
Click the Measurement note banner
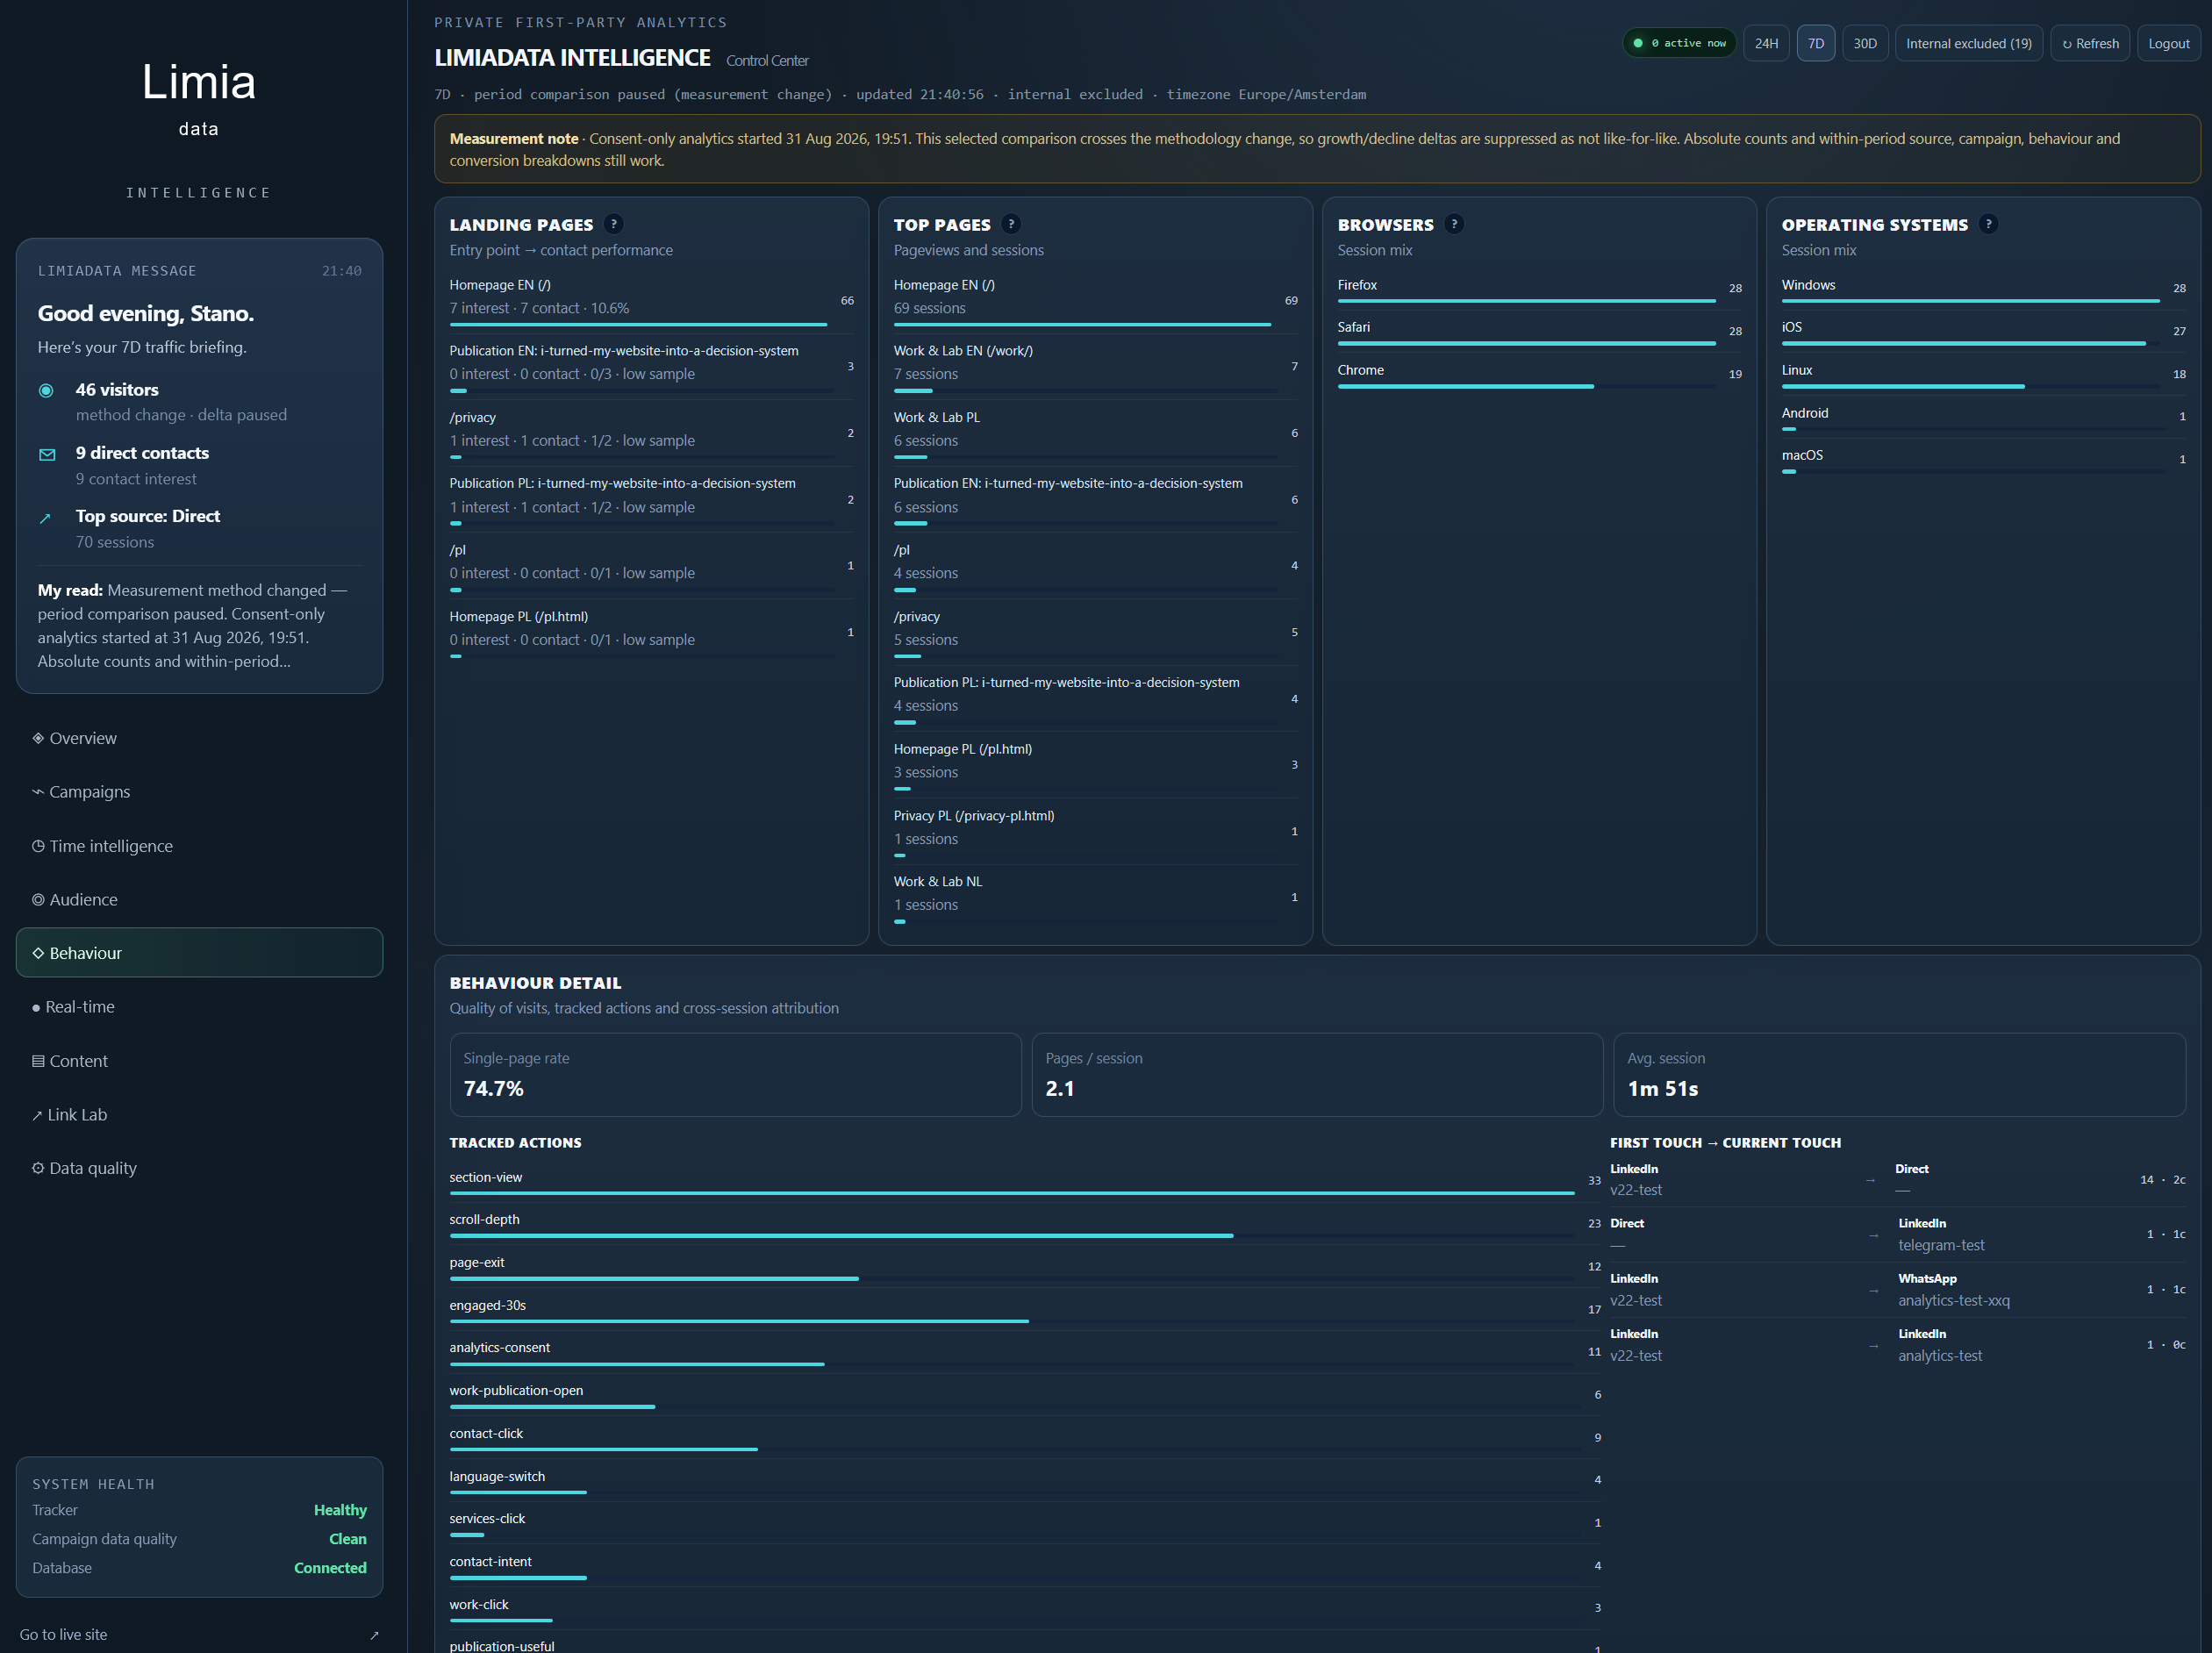(x=1317, y=149)
